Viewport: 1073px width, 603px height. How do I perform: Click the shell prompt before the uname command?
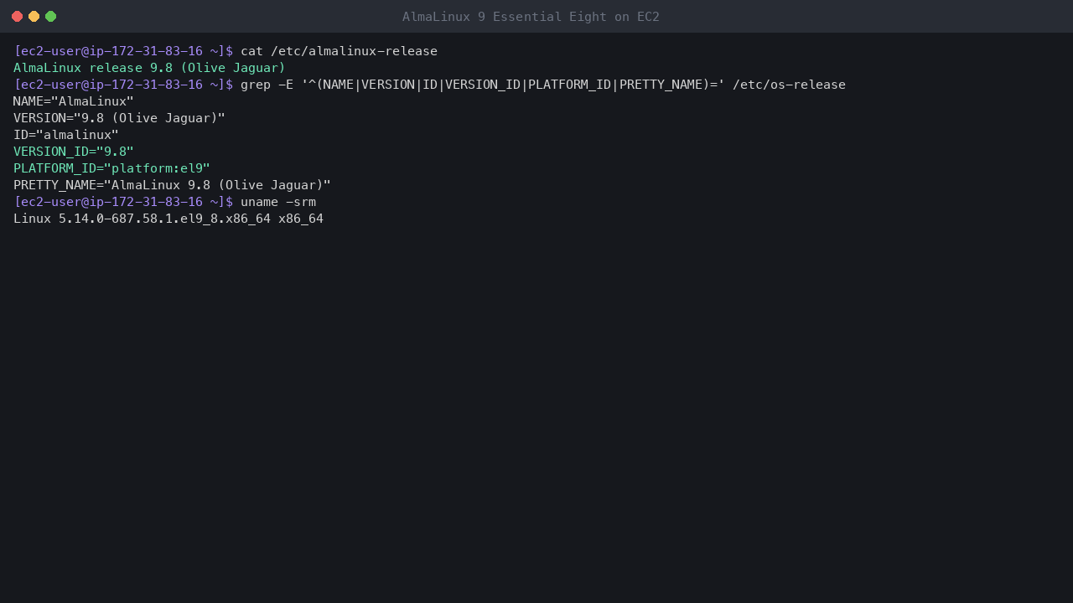[x=123, y=202]
